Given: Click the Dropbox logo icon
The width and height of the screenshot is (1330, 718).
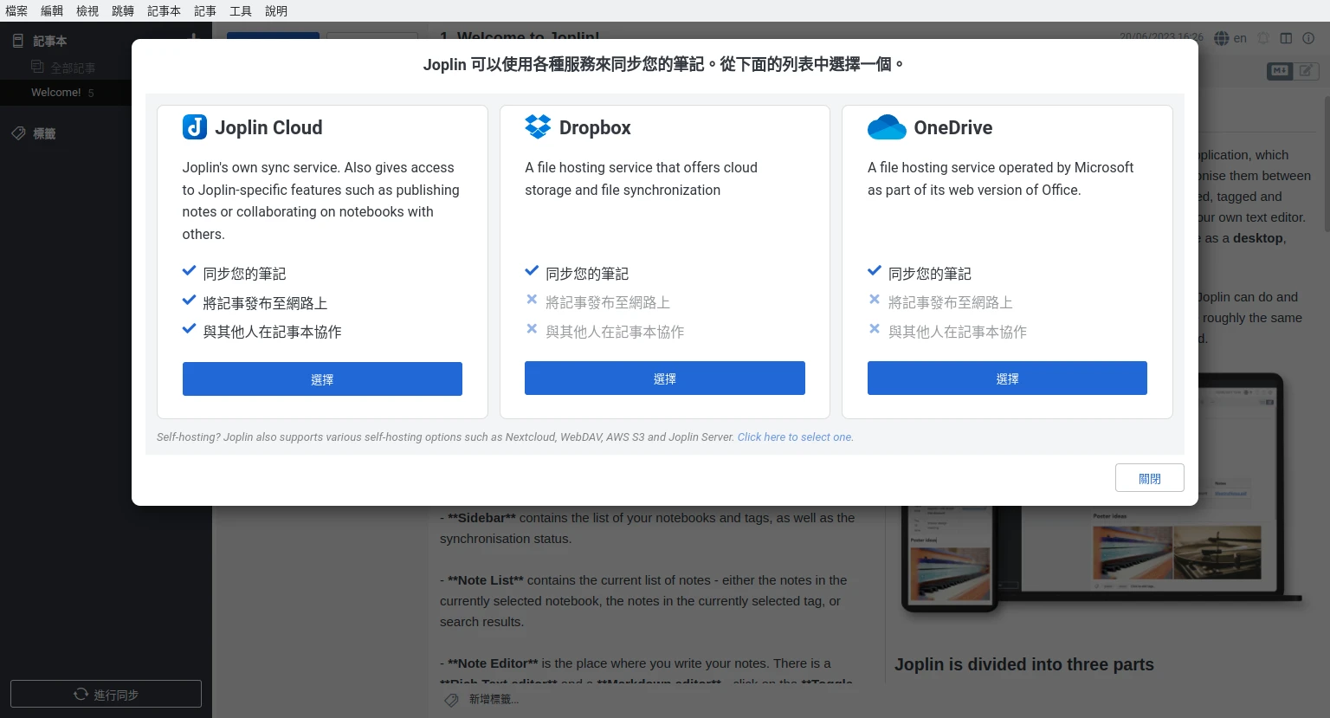Looking at the screenshot, I should point(538,127).
